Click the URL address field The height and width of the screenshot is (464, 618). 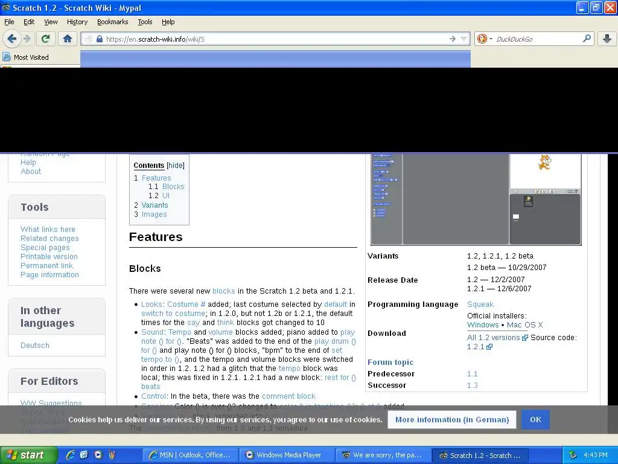276,39
